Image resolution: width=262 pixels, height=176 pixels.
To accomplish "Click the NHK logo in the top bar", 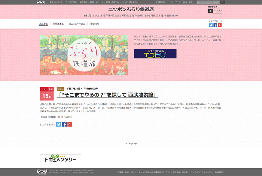I will point(41,2).
